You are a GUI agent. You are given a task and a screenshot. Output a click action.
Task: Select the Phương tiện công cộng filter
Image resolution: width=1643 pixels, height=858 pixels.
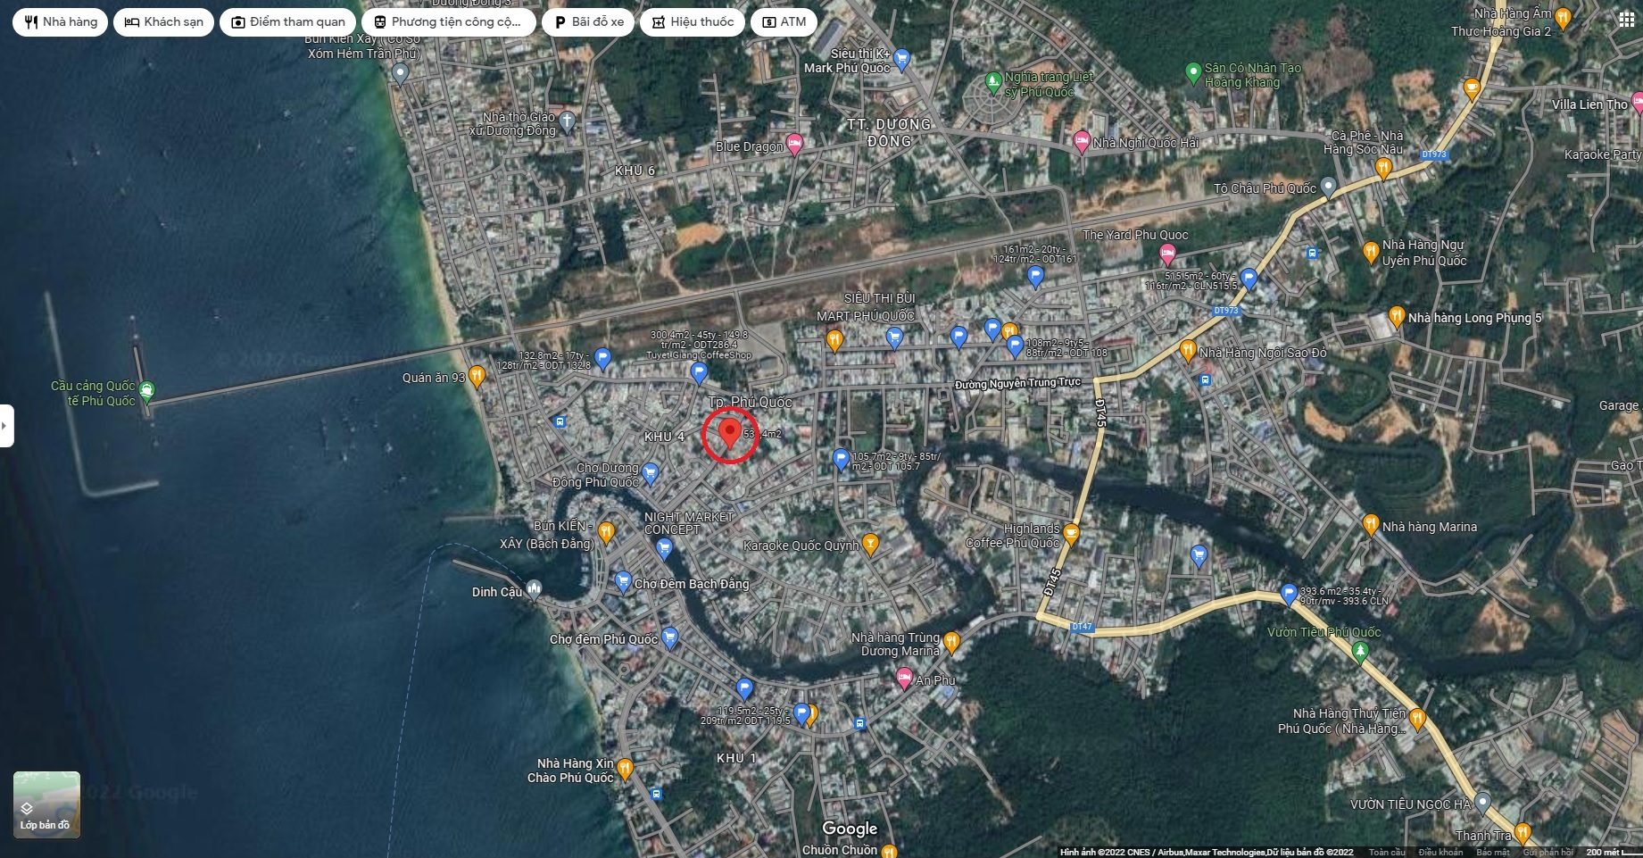coord(448,22)
